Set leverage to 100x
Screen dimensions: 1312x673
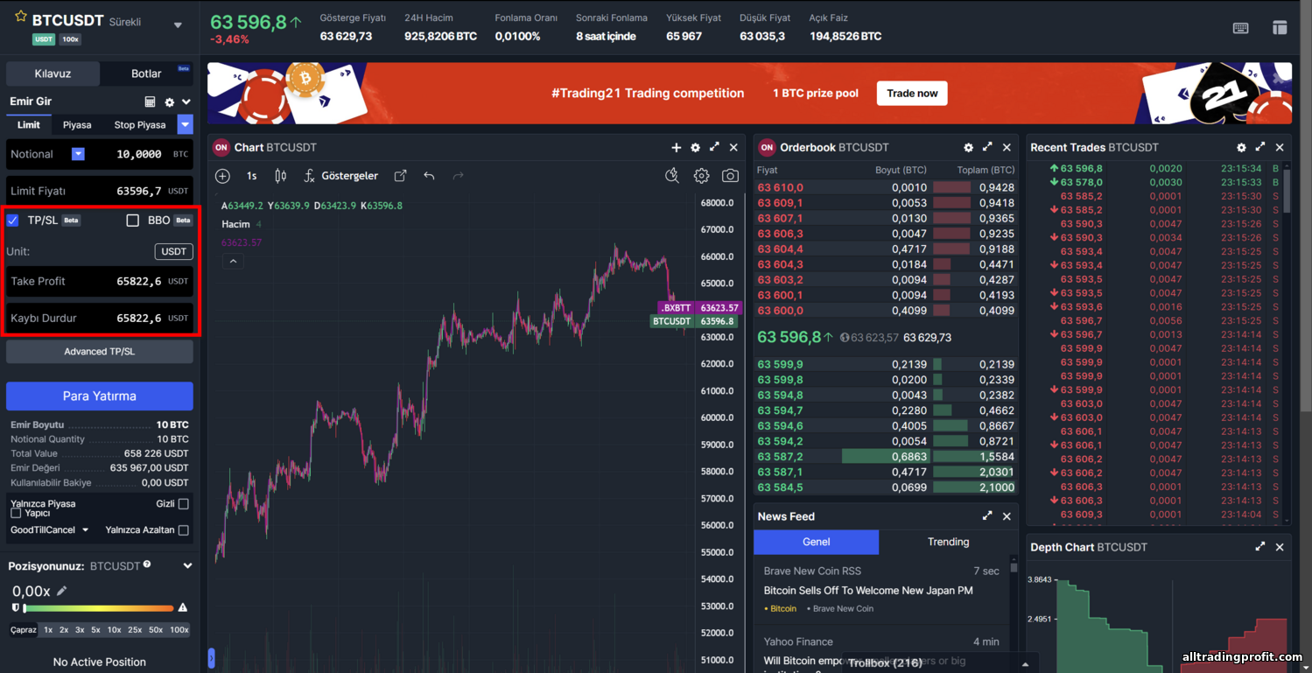tap(179, 630)
